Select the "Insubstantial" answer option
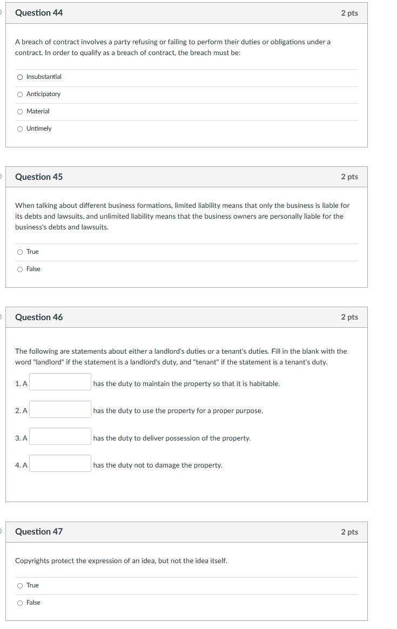The image size is (397, 629). (x=19, y=77)
